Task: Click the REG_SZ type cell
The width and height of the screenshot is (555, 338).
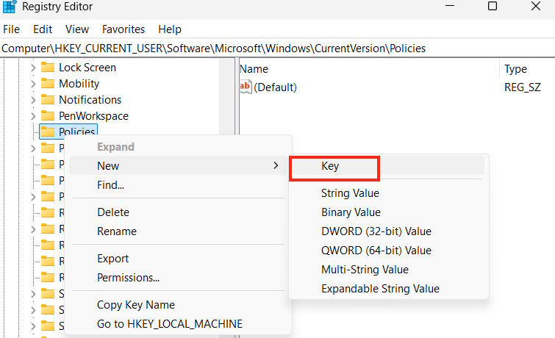Action: coord(523,87)
